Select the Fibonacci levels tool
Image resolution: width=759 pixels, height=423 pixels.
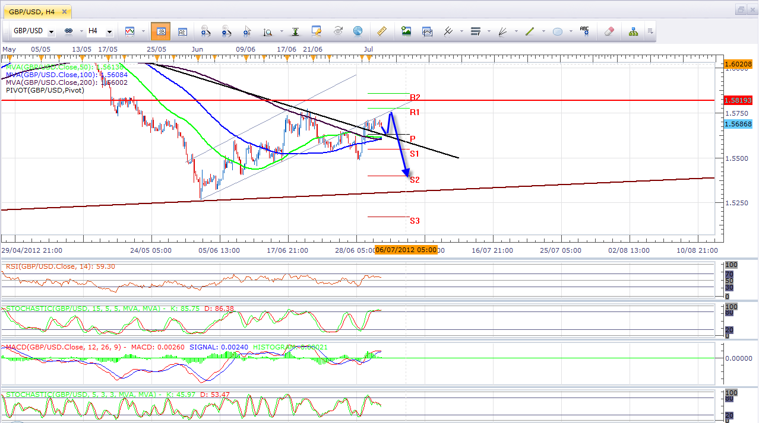coord(475,31)
